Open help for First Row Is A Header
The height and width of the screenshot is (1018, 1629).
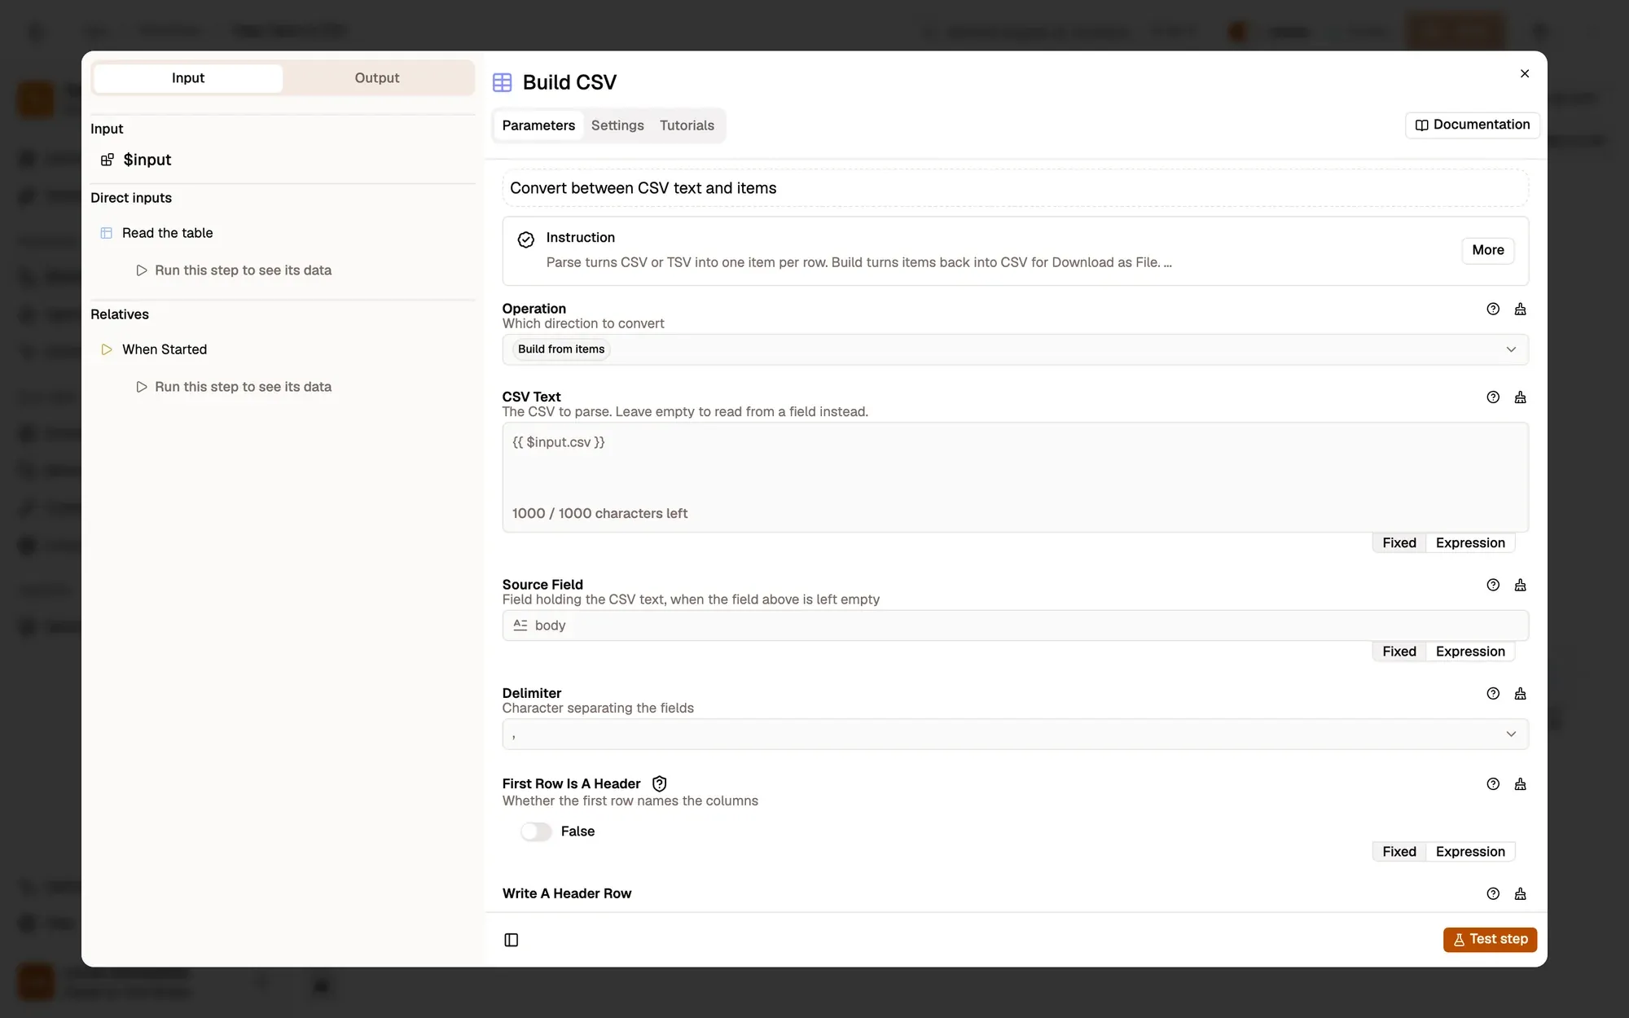pos(1493,784)
